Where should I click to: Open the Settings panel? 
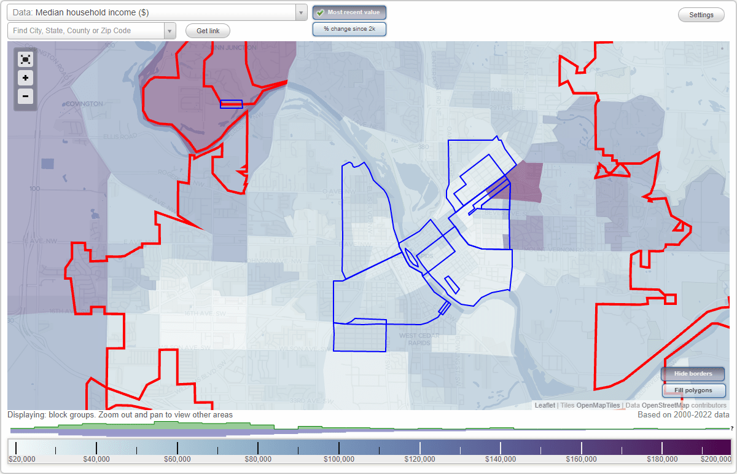pos(701,14)
